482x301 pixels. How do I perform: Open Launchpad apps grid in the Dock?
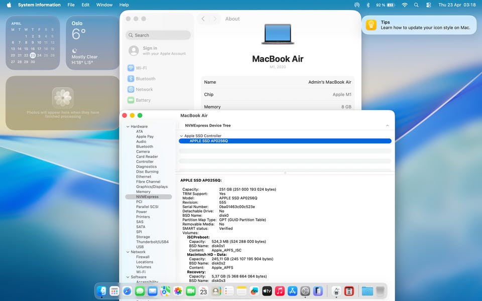tap(114, 290)
